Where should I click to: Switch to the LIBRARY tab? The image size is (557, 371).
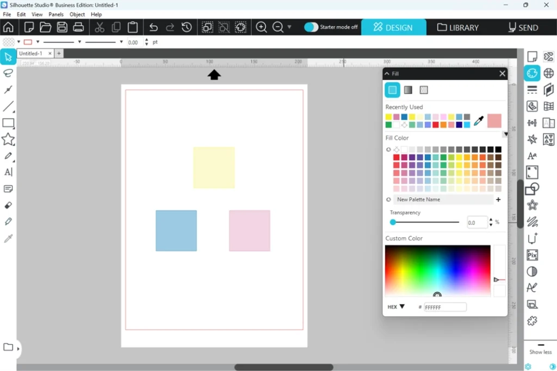point(458,27)
